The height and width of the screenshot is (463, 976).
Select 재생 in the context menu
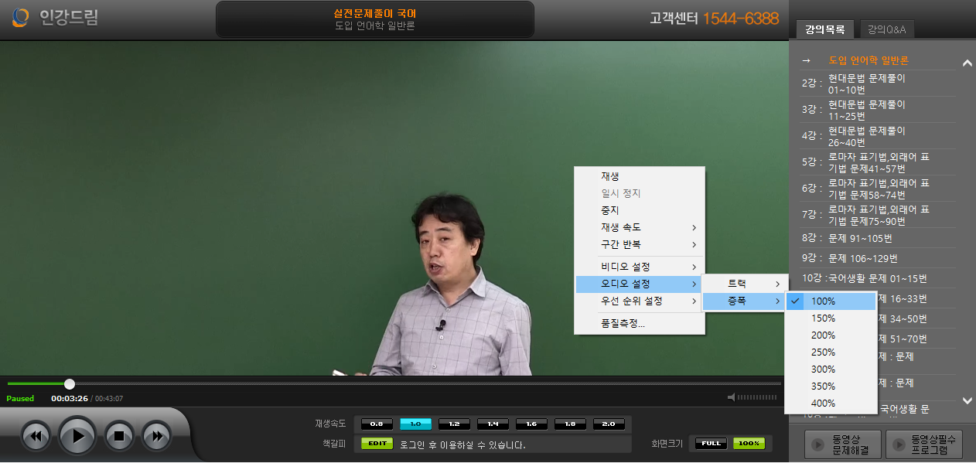click(x=640, y=176)
